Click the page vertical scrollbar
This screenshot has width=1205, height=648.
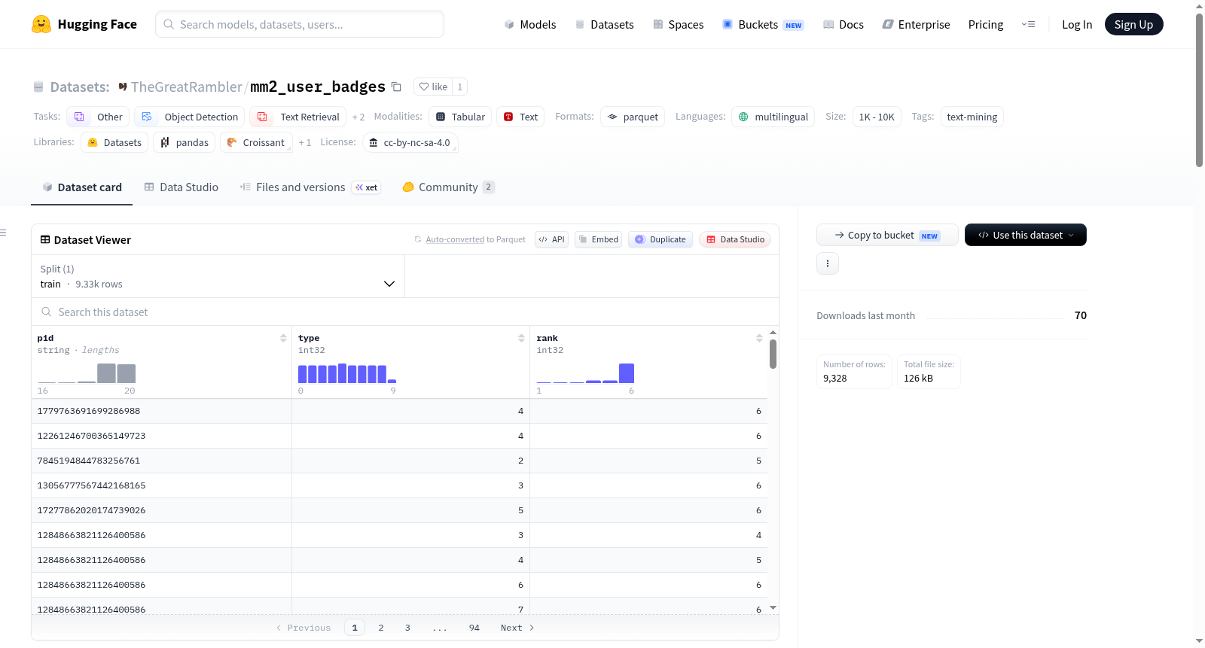click(x=1199, y=90)
